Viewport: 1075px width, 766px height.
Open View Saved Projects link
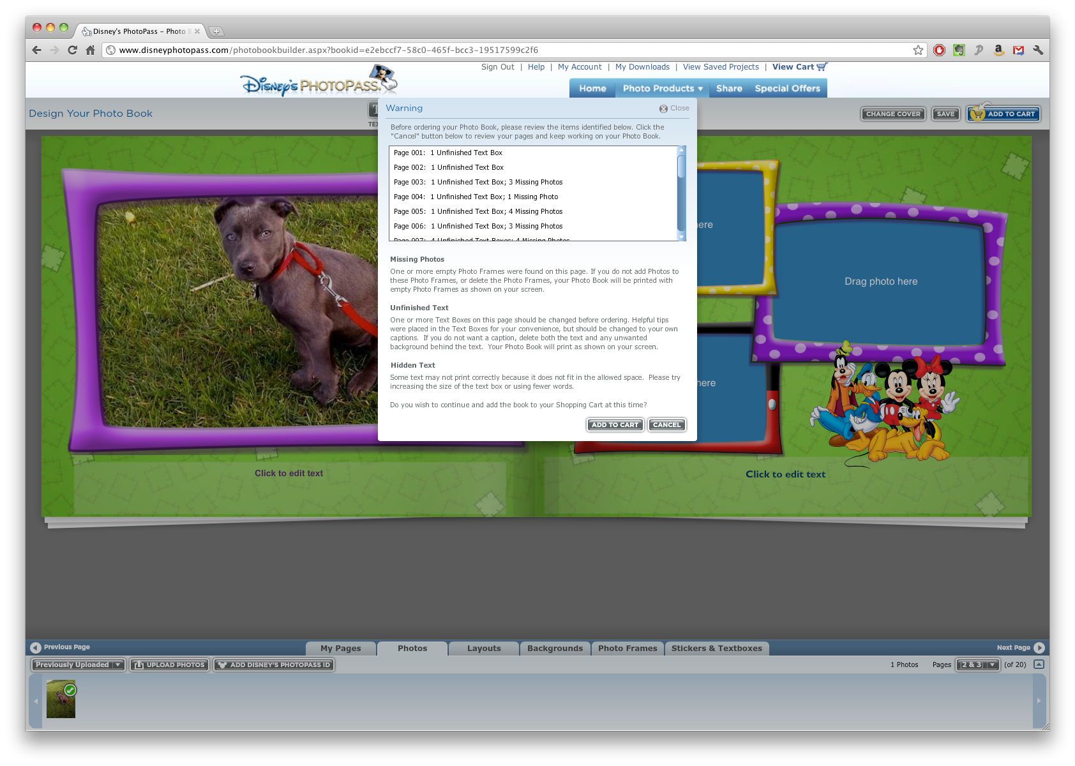721,67
